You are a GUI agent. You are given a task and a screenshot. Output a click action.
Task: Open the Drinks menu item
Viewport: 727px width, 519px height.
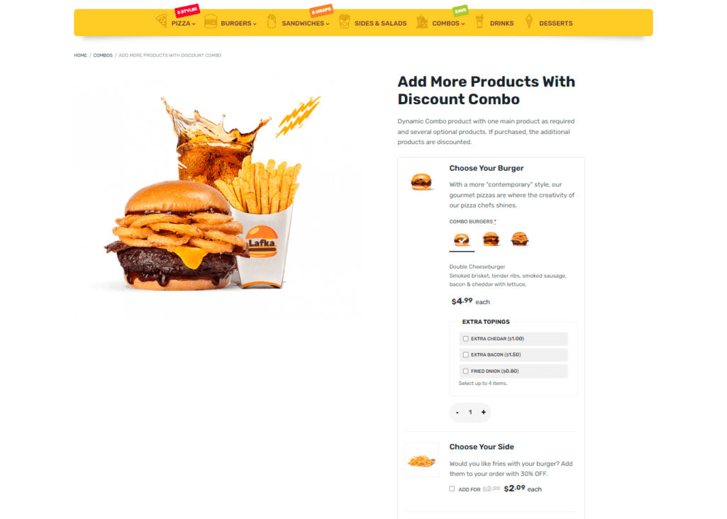(x=501, y=23)
